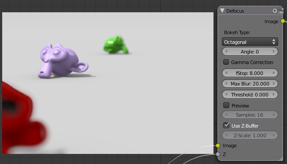Decrease Angle with left arrow
This screenshot has height=164, width=287.
tap(226, 52)
